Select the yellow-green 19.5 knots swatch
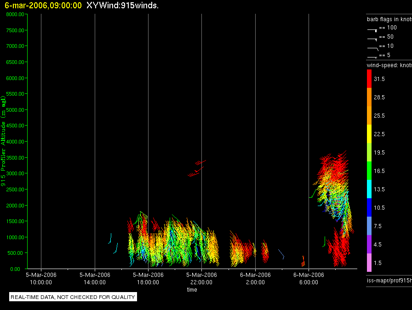The width and height of the screenshot is (412, 310). (369, 152)
